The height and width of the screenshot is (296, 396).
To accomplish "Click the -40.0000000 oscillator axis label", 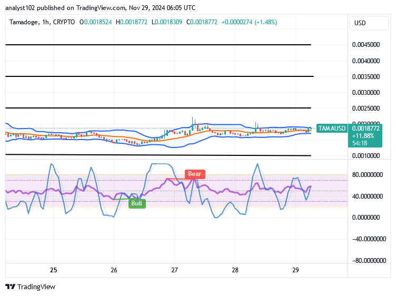I will click(369, 239).
